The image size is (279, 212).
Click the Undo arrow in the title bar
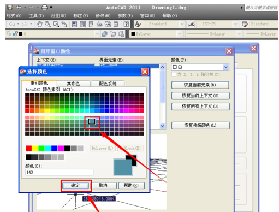pos(19,8)
